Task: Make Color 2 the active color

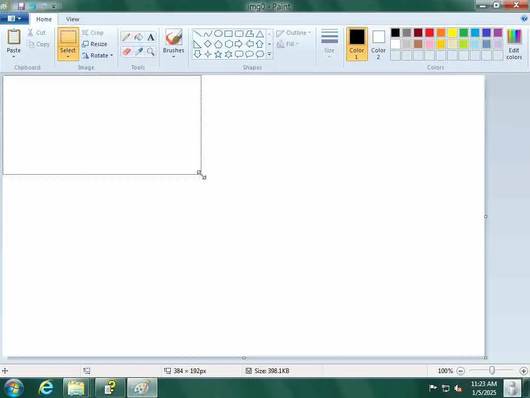Action: pyautogui.click(x=378, y=44)
